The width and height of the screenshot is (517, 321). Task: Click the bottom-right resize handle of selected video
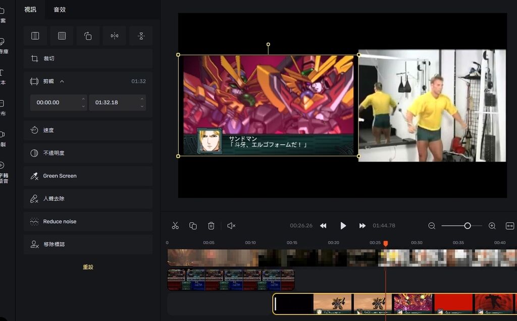pos(359,156)
